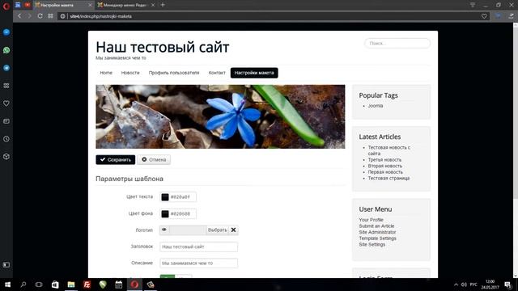Open FileZilla from the taskbar

click(x=87, y=285)
